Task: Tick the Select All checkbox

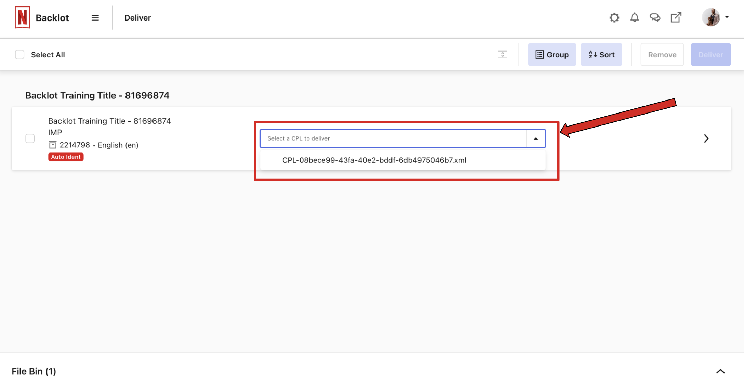Action: point(19,55)
